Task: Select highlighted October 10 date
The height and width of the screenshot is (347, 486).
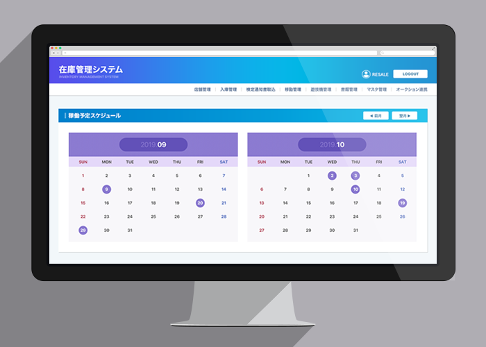Action: click(x=355, y=189)
